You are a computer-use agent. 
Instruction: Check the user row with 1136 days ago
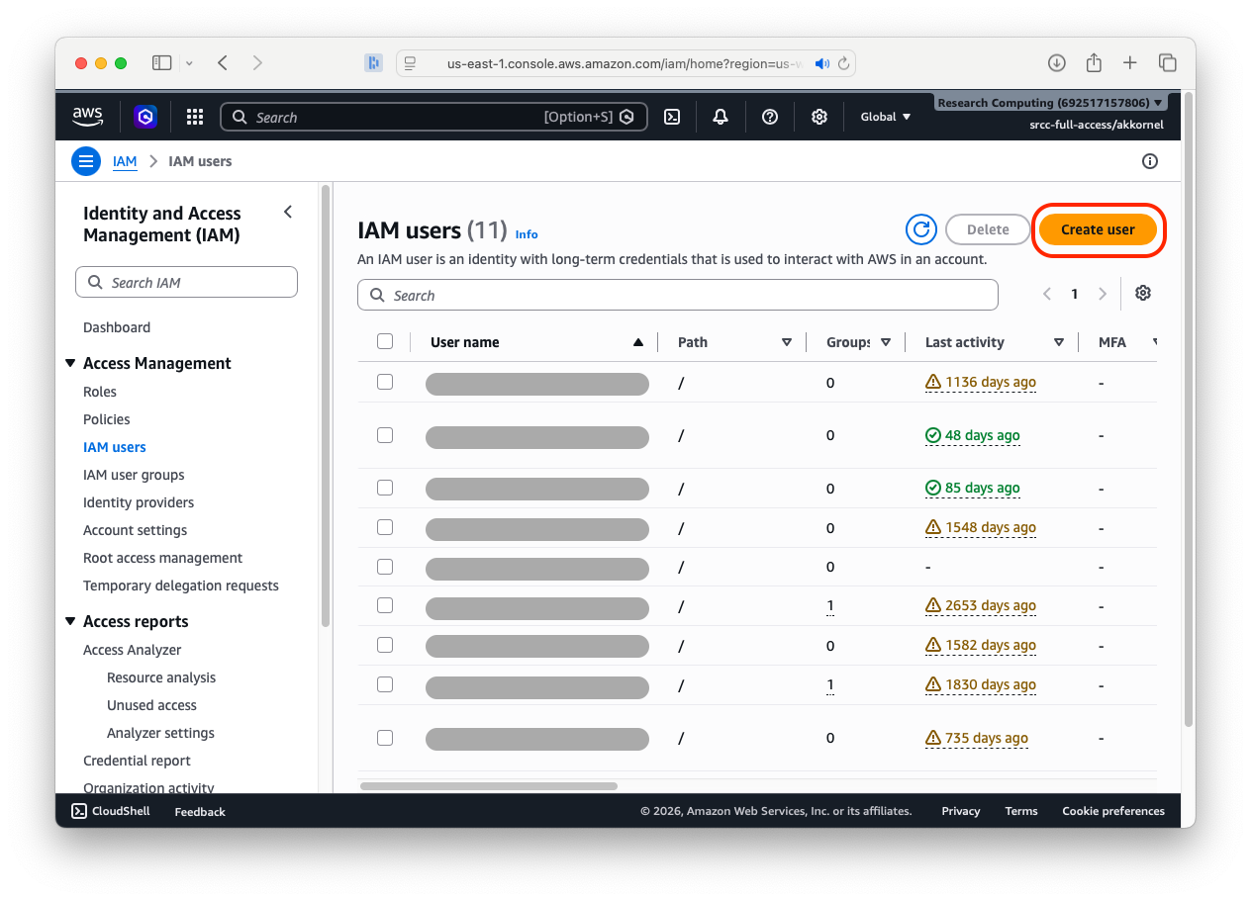point(385,382)
